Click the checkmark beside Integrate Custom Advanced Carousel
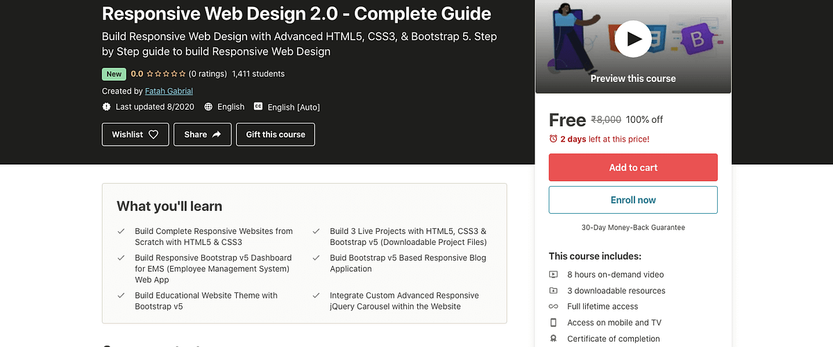The image size is (833, 347). pos(316,296)
